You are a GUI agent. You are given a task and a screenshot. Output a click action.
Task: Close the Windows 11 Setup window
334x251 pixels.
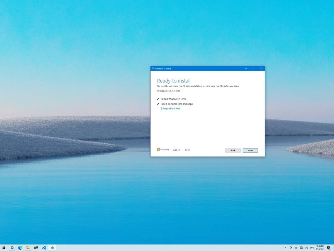click(x=261, y=68)
